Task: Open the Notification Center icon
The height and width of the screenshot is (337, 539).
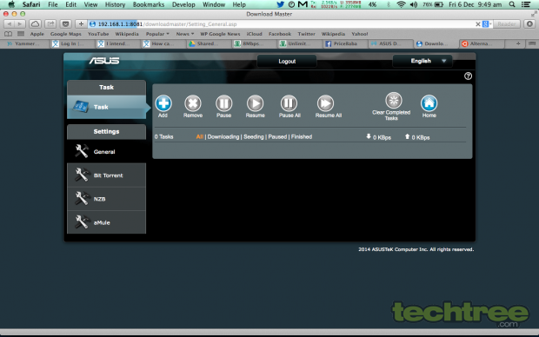Action: point(526,4)
